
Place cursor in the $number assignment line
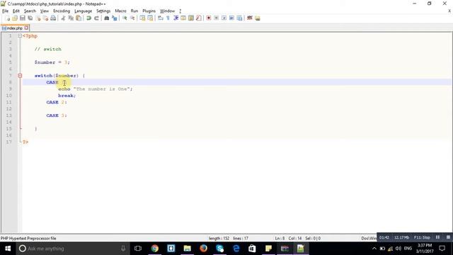click(52, 62)
